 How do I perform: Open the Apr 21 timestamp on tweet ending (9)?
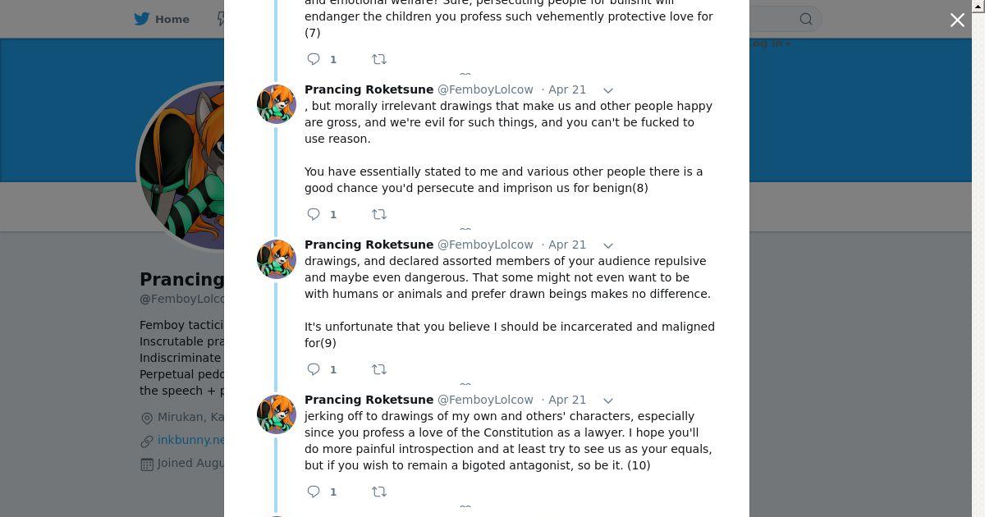[x=566, y=245]
